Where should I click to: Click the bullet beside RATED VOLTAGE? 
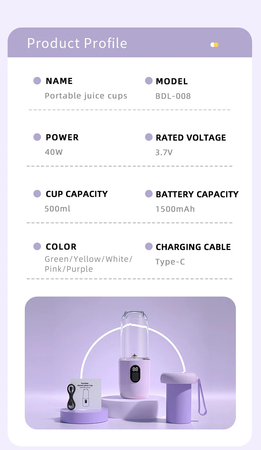(149, 137)
